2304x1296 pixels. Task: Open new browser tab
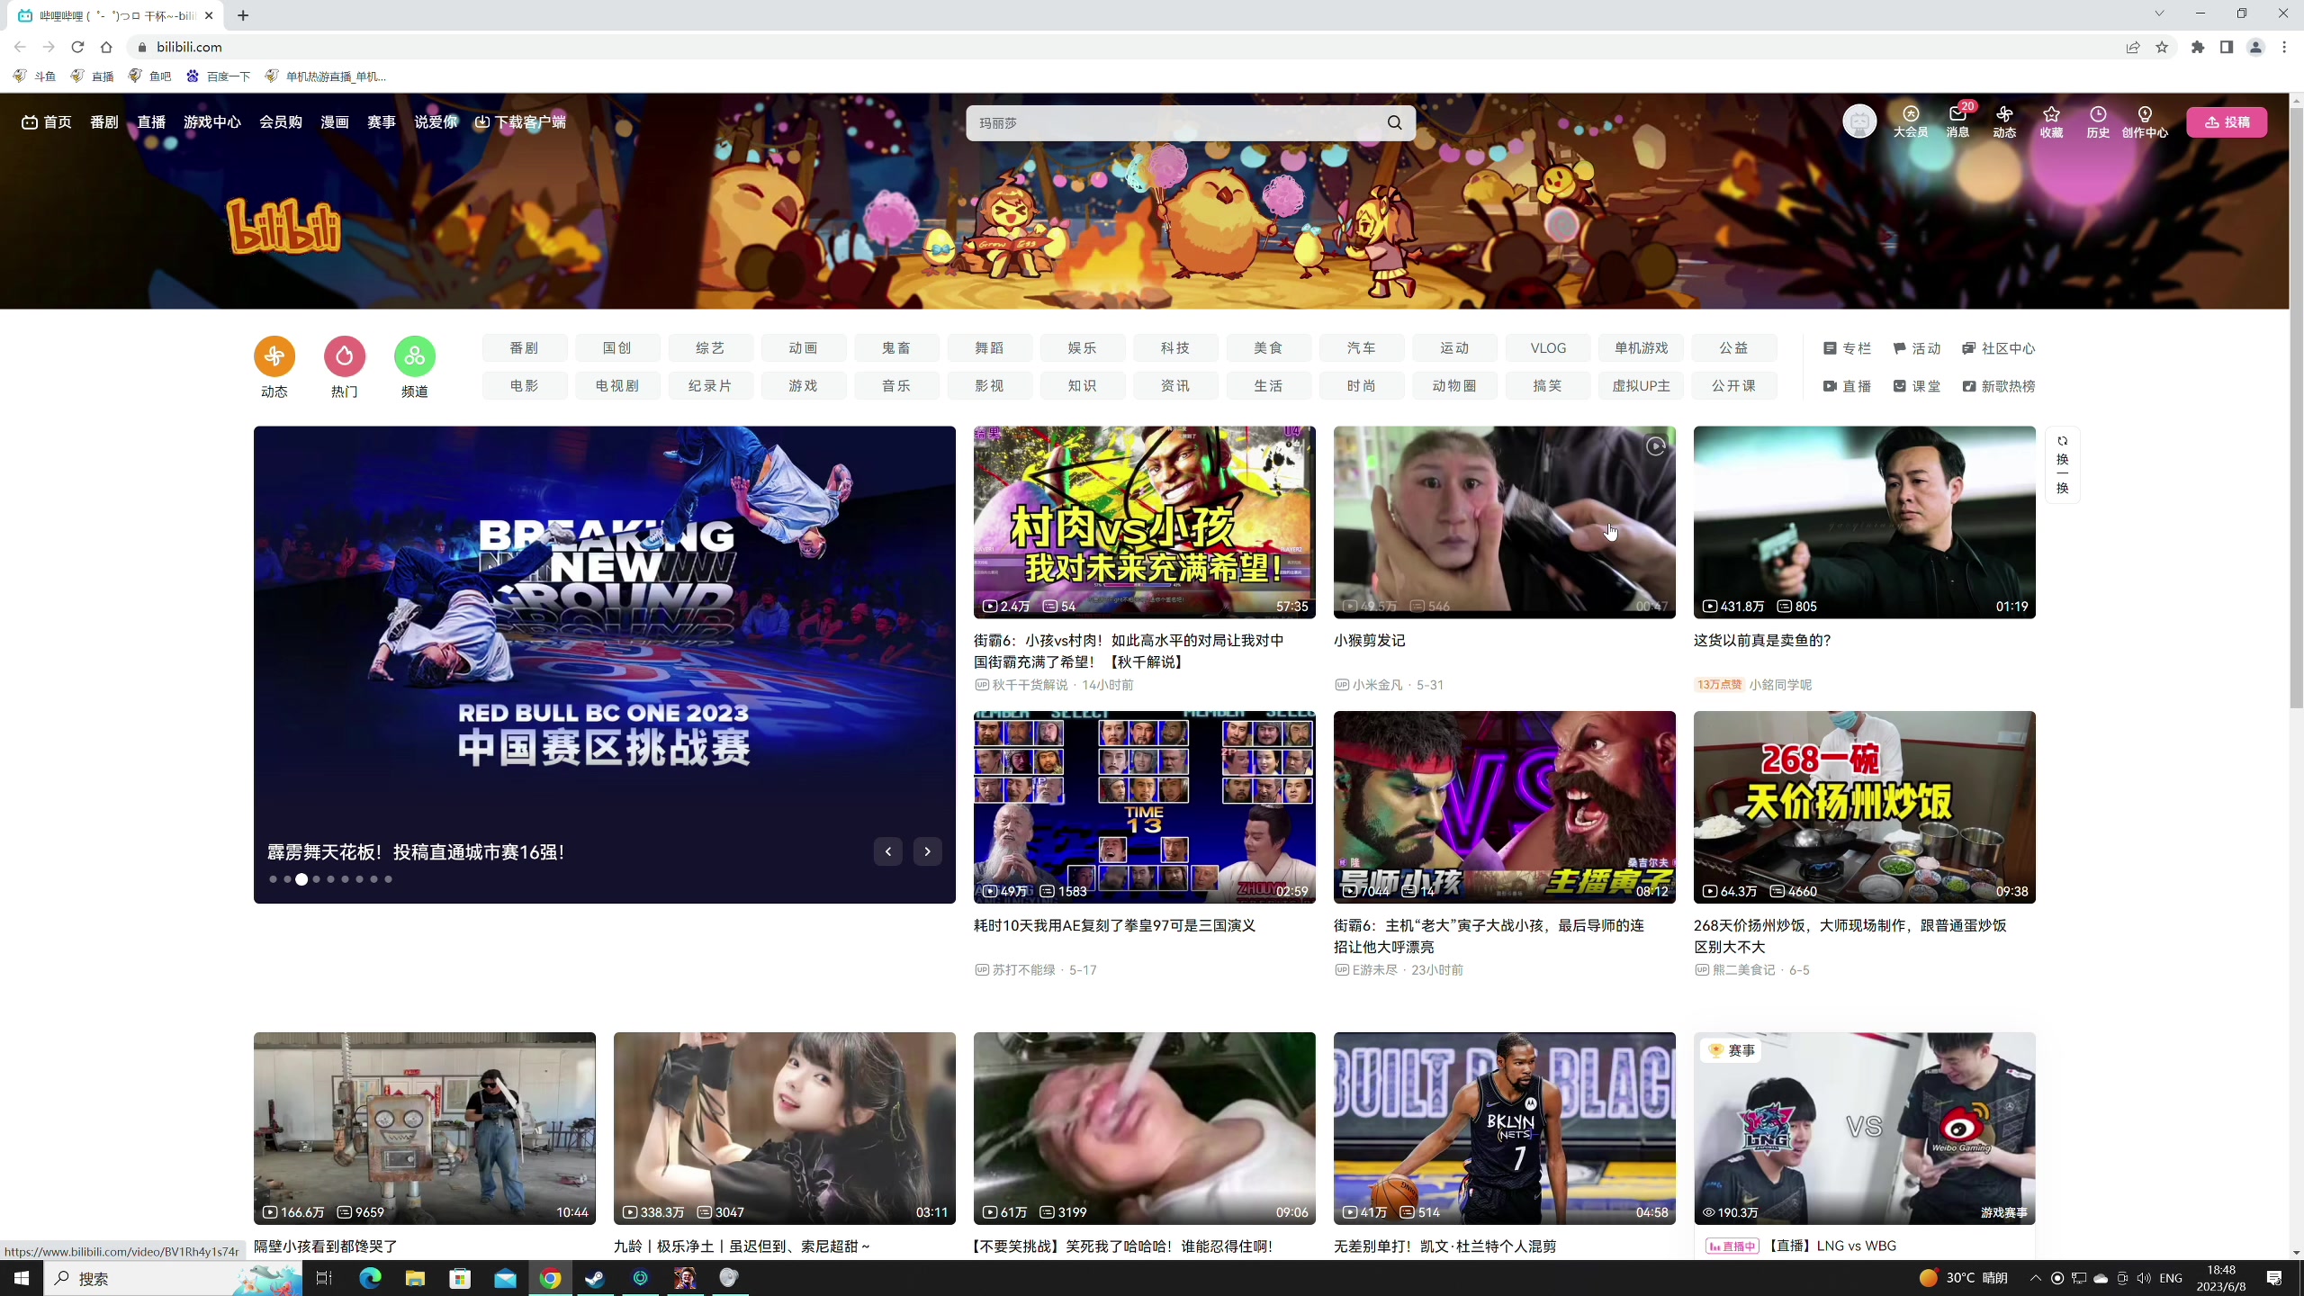[243, 15]
